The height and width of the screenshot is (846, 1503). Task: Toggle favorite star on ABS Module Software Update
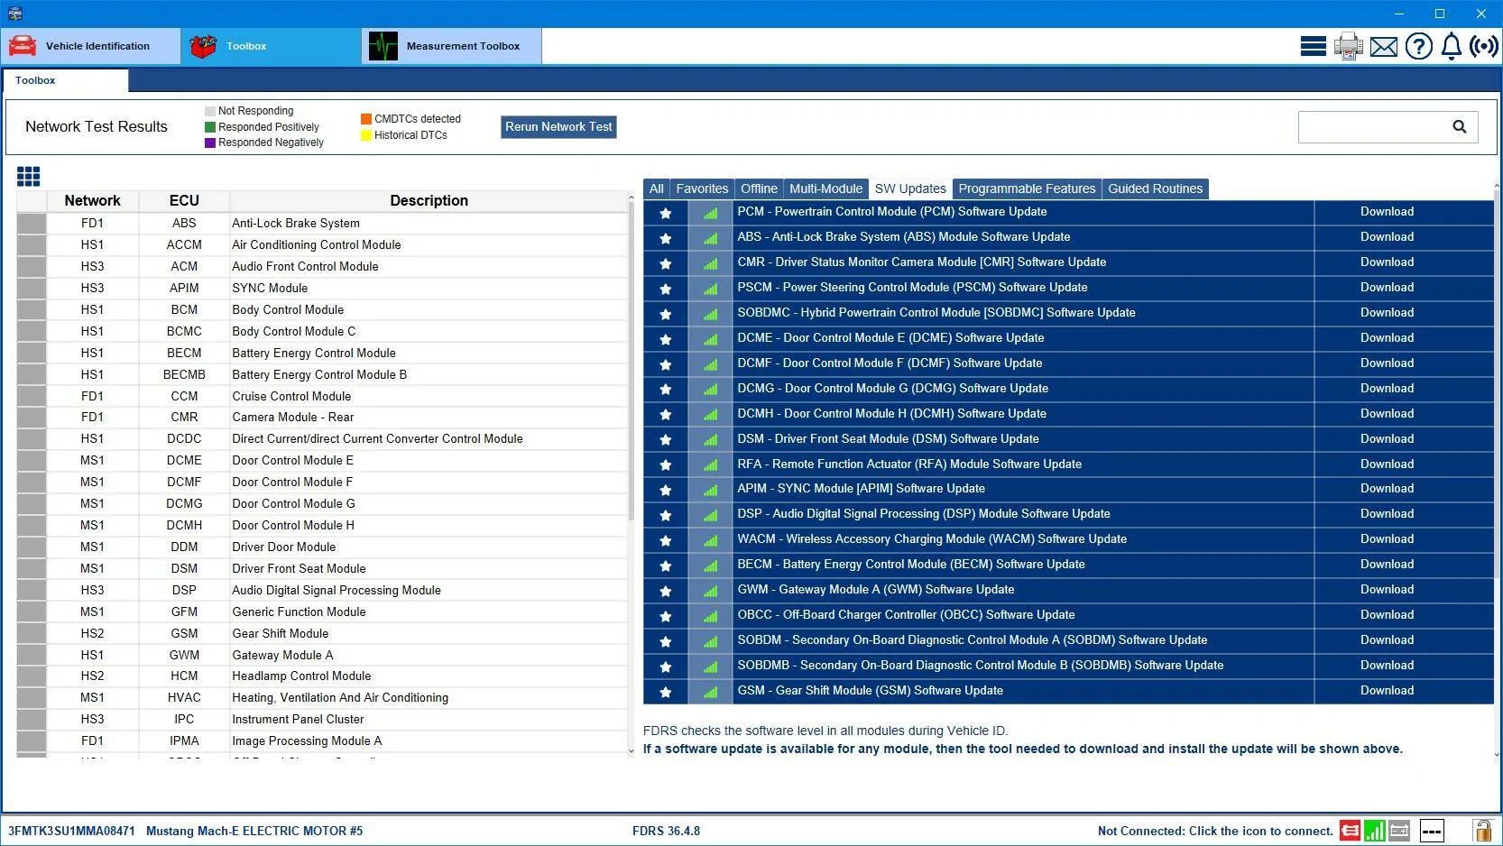click(x=666, y=238)
